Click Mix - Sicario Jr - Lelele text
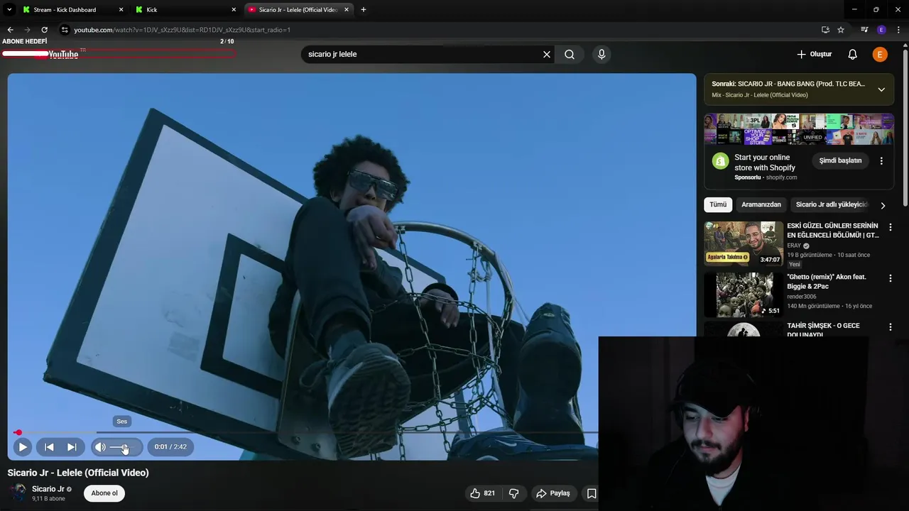The height and width of the screenshot is (511, 909). (x=760, y=95)
